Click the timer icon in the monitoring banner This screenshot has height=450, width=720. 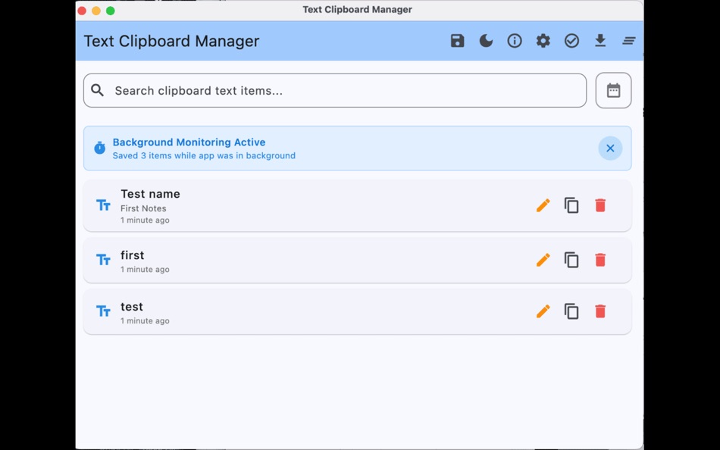click(99, 148)
